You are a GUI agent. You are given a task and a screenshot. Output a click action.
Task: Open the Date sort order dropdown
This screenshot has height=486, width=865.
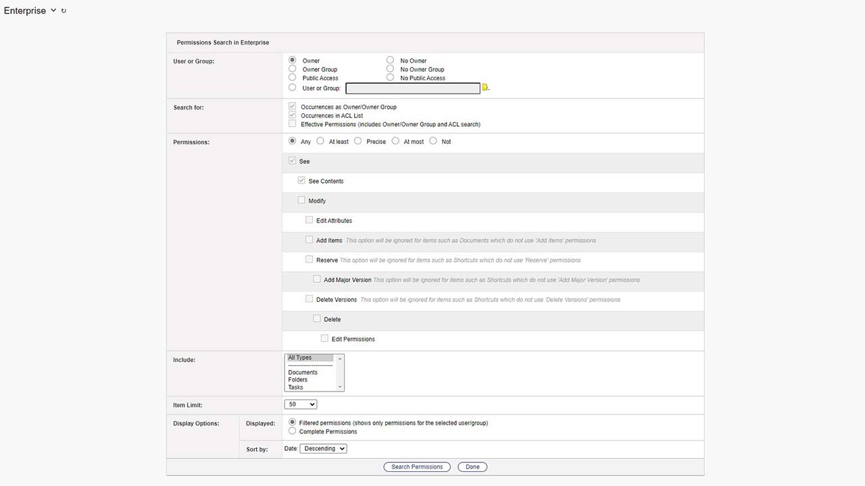[x=324, y=448]
